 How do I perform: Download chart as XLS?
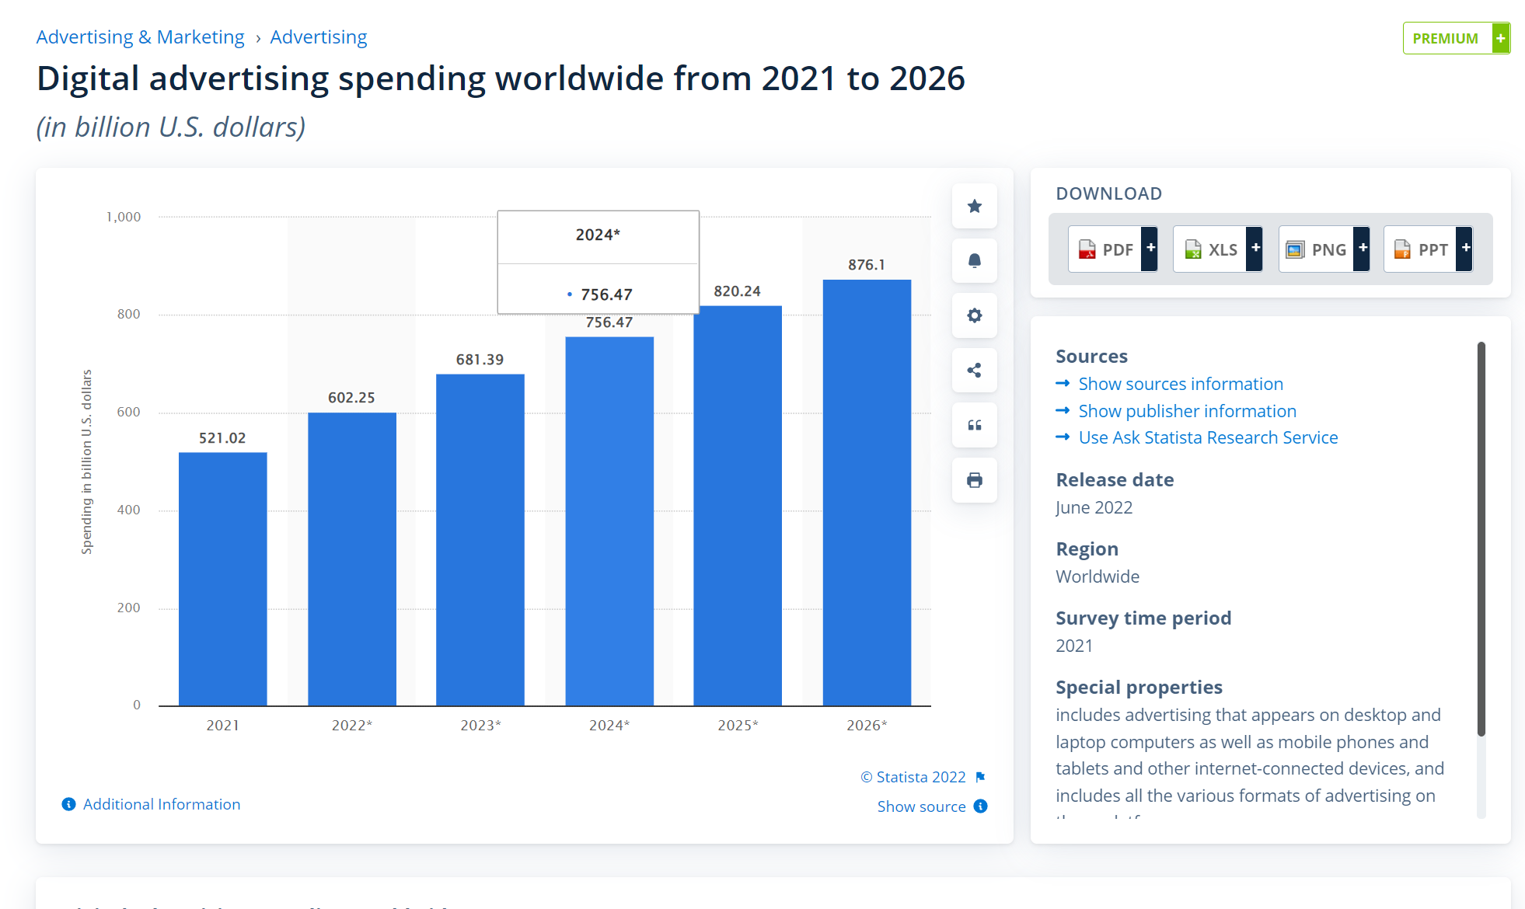coord(1217,249)
